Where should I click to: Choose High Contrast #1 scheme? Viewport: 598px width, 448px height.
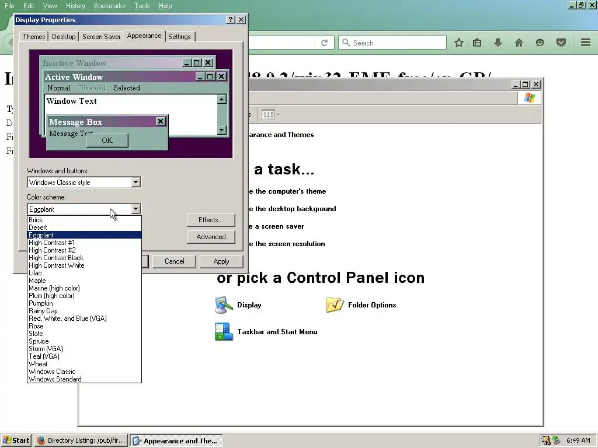pos(84,243)
